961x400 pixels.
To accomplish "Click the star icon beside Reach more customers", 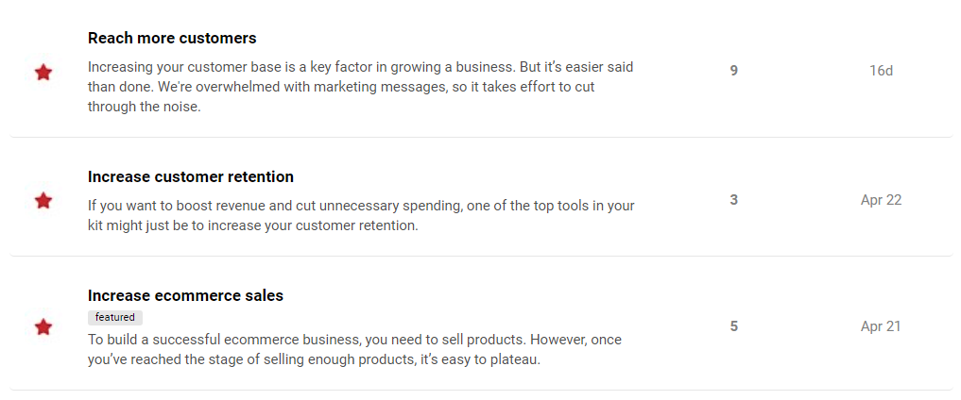I will coord(43,73).
